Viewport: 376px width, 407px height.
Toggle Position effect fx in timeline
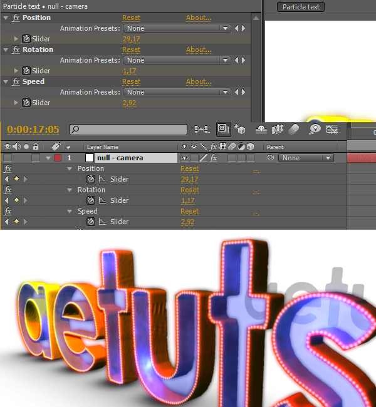[8, 168]
